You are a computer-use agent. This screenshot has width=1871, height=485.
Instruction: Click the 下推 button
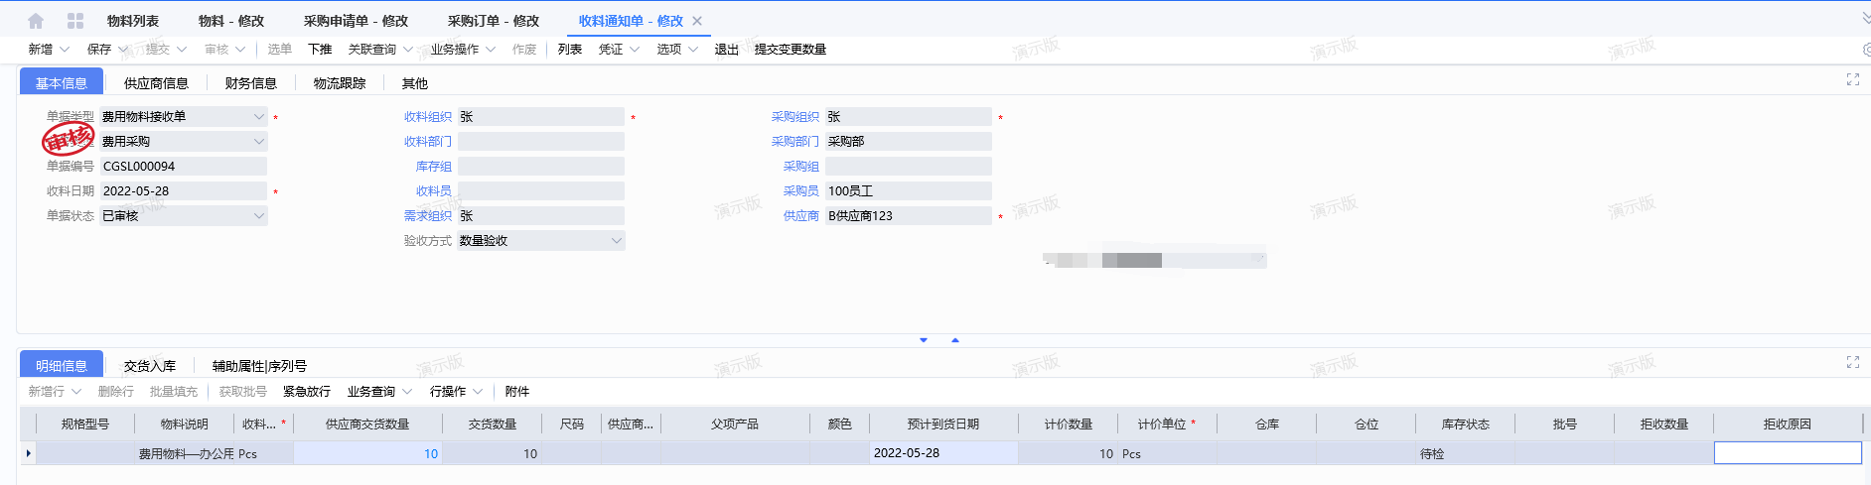click(x=320, y=50)
